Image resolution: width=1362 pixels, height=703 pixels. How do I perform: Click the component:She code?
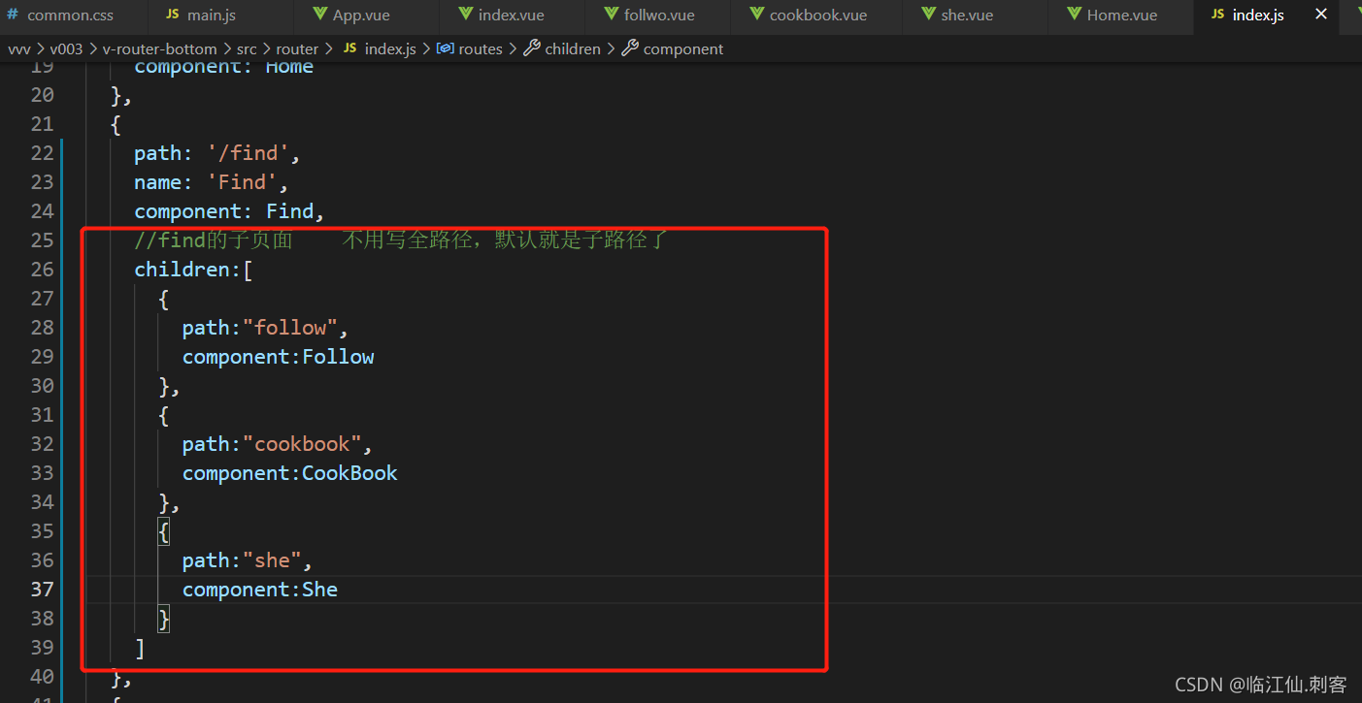point(260,590)
